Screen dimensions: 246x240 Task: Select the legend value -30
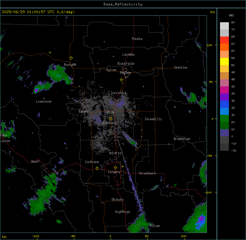[x=234, y=151]
